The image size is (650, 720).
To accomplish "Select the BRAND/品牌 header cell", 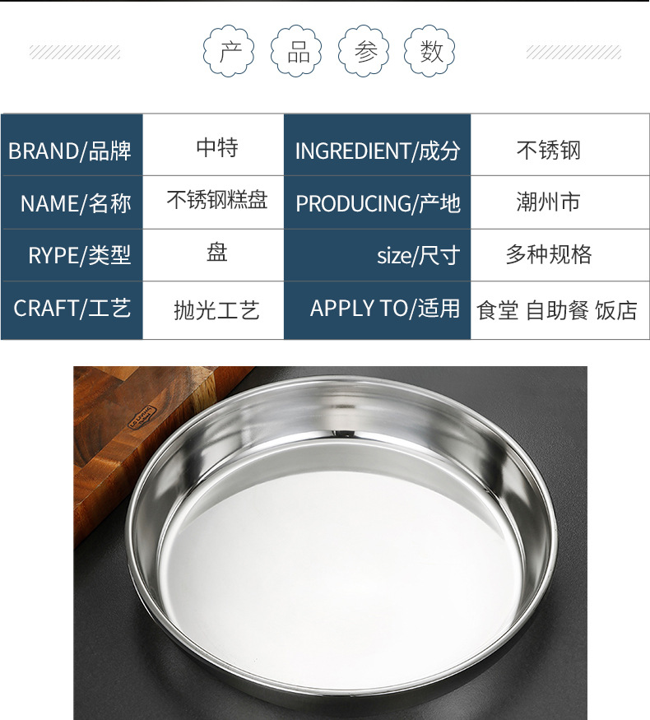I will tap(72, 145).
